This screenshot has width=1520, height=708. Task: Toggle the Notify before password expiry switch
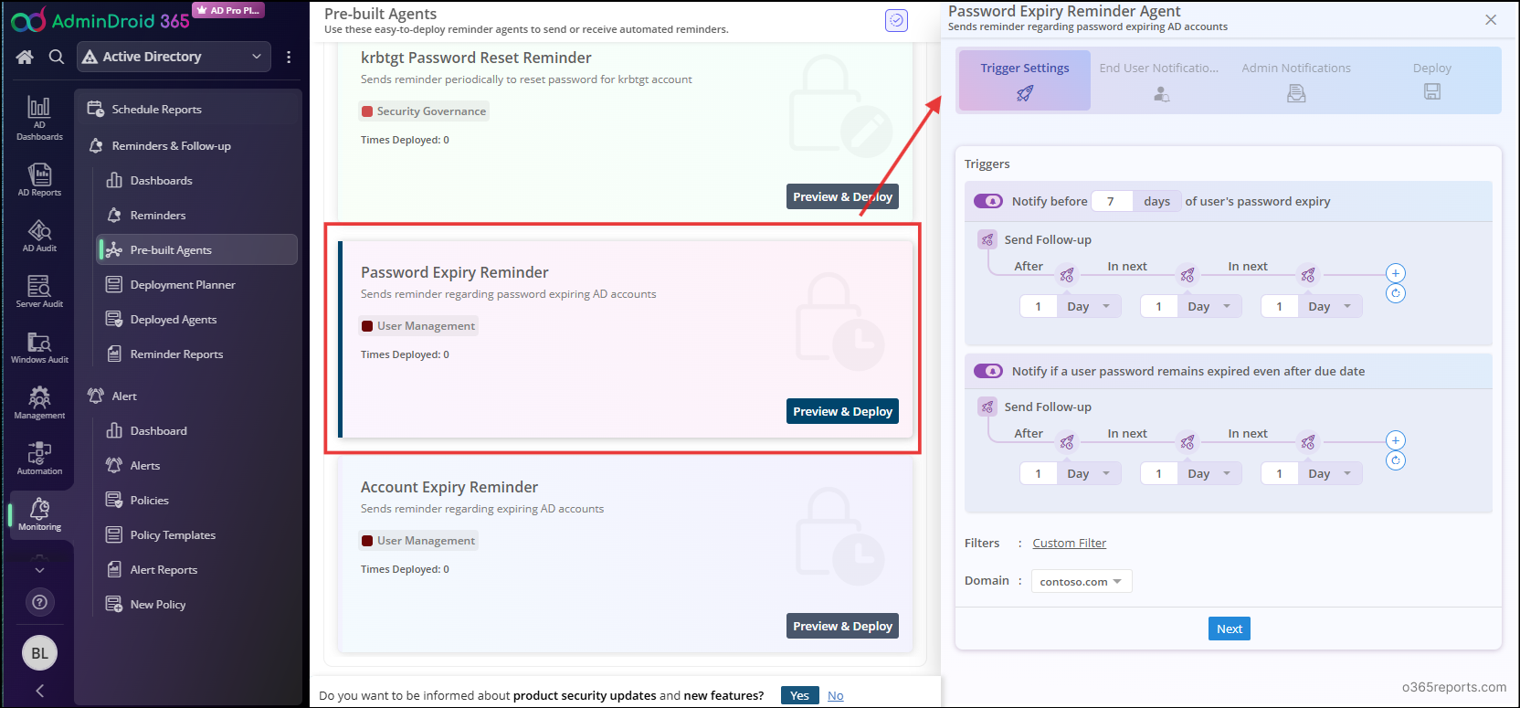coord(988,201)
